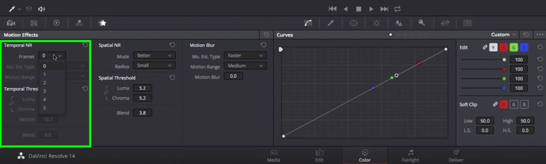Open the Camera Raw palette
This screenshot has width=546, height=164.
[x=11, y=23]
